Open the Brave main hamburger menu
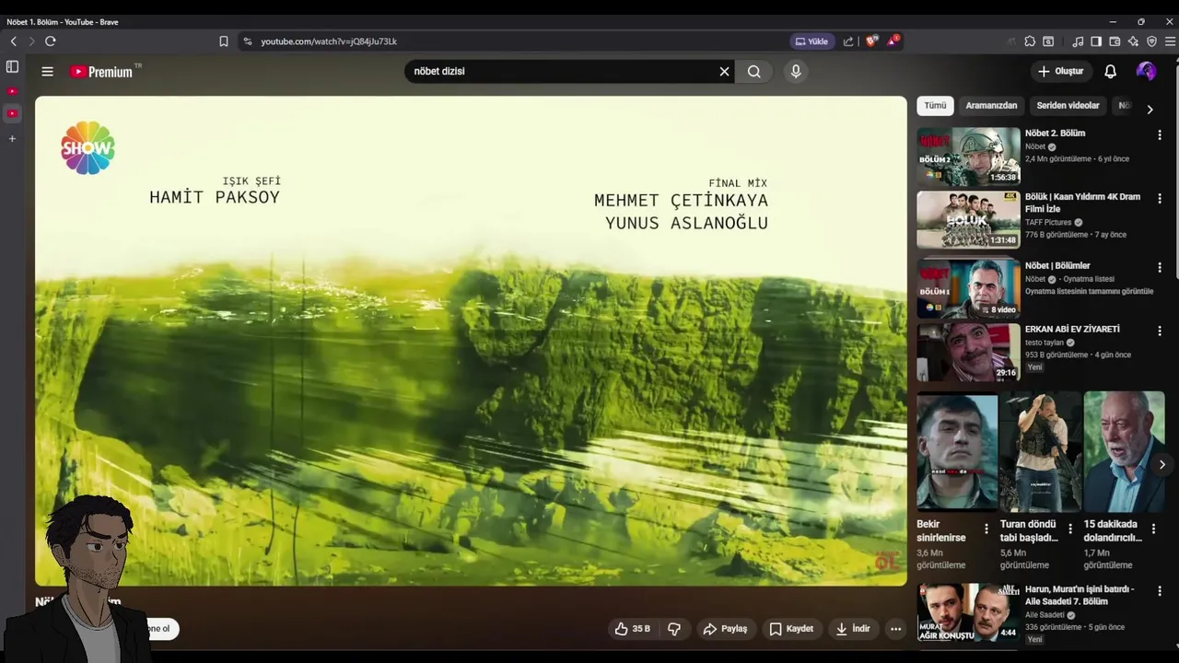 pos(1170,41)
